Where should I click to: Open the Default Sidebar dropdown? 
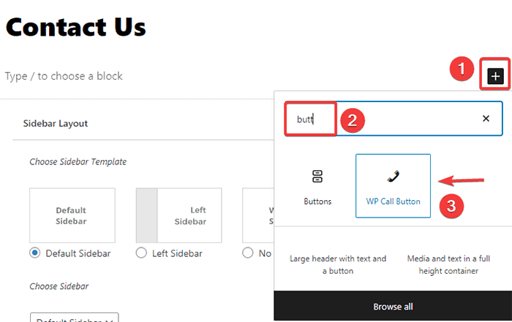click(75, 318)
